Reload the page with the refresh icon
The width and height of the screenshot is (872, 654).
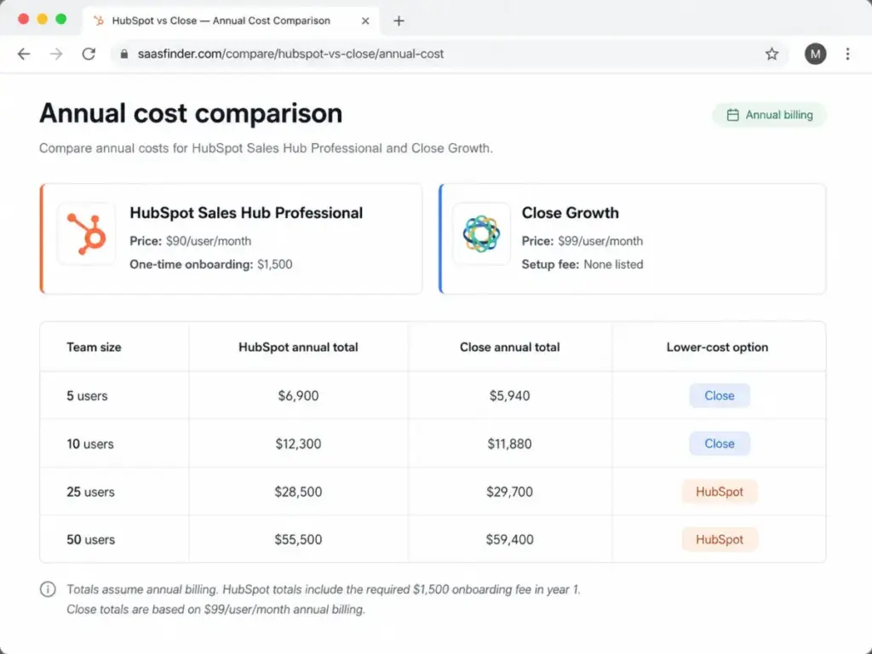click(89, 54)
